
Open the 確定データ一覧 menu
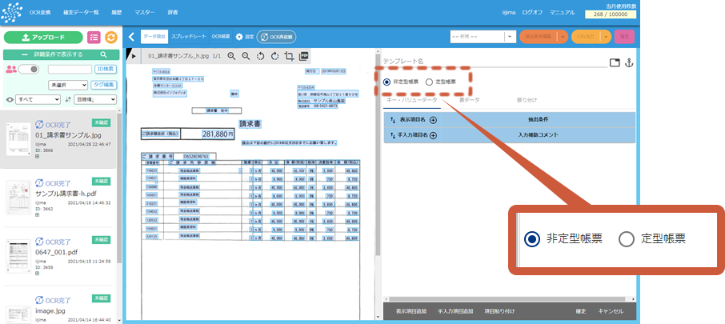click(x=81, y=13)
